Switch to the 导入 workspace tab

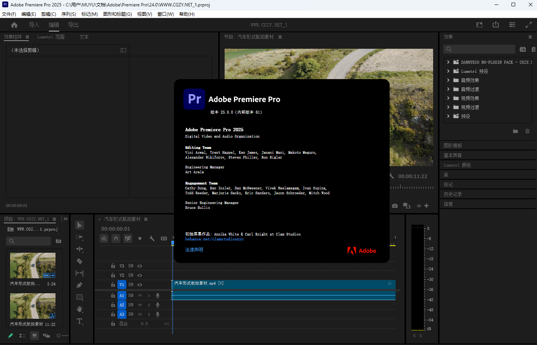pos(34,25)
